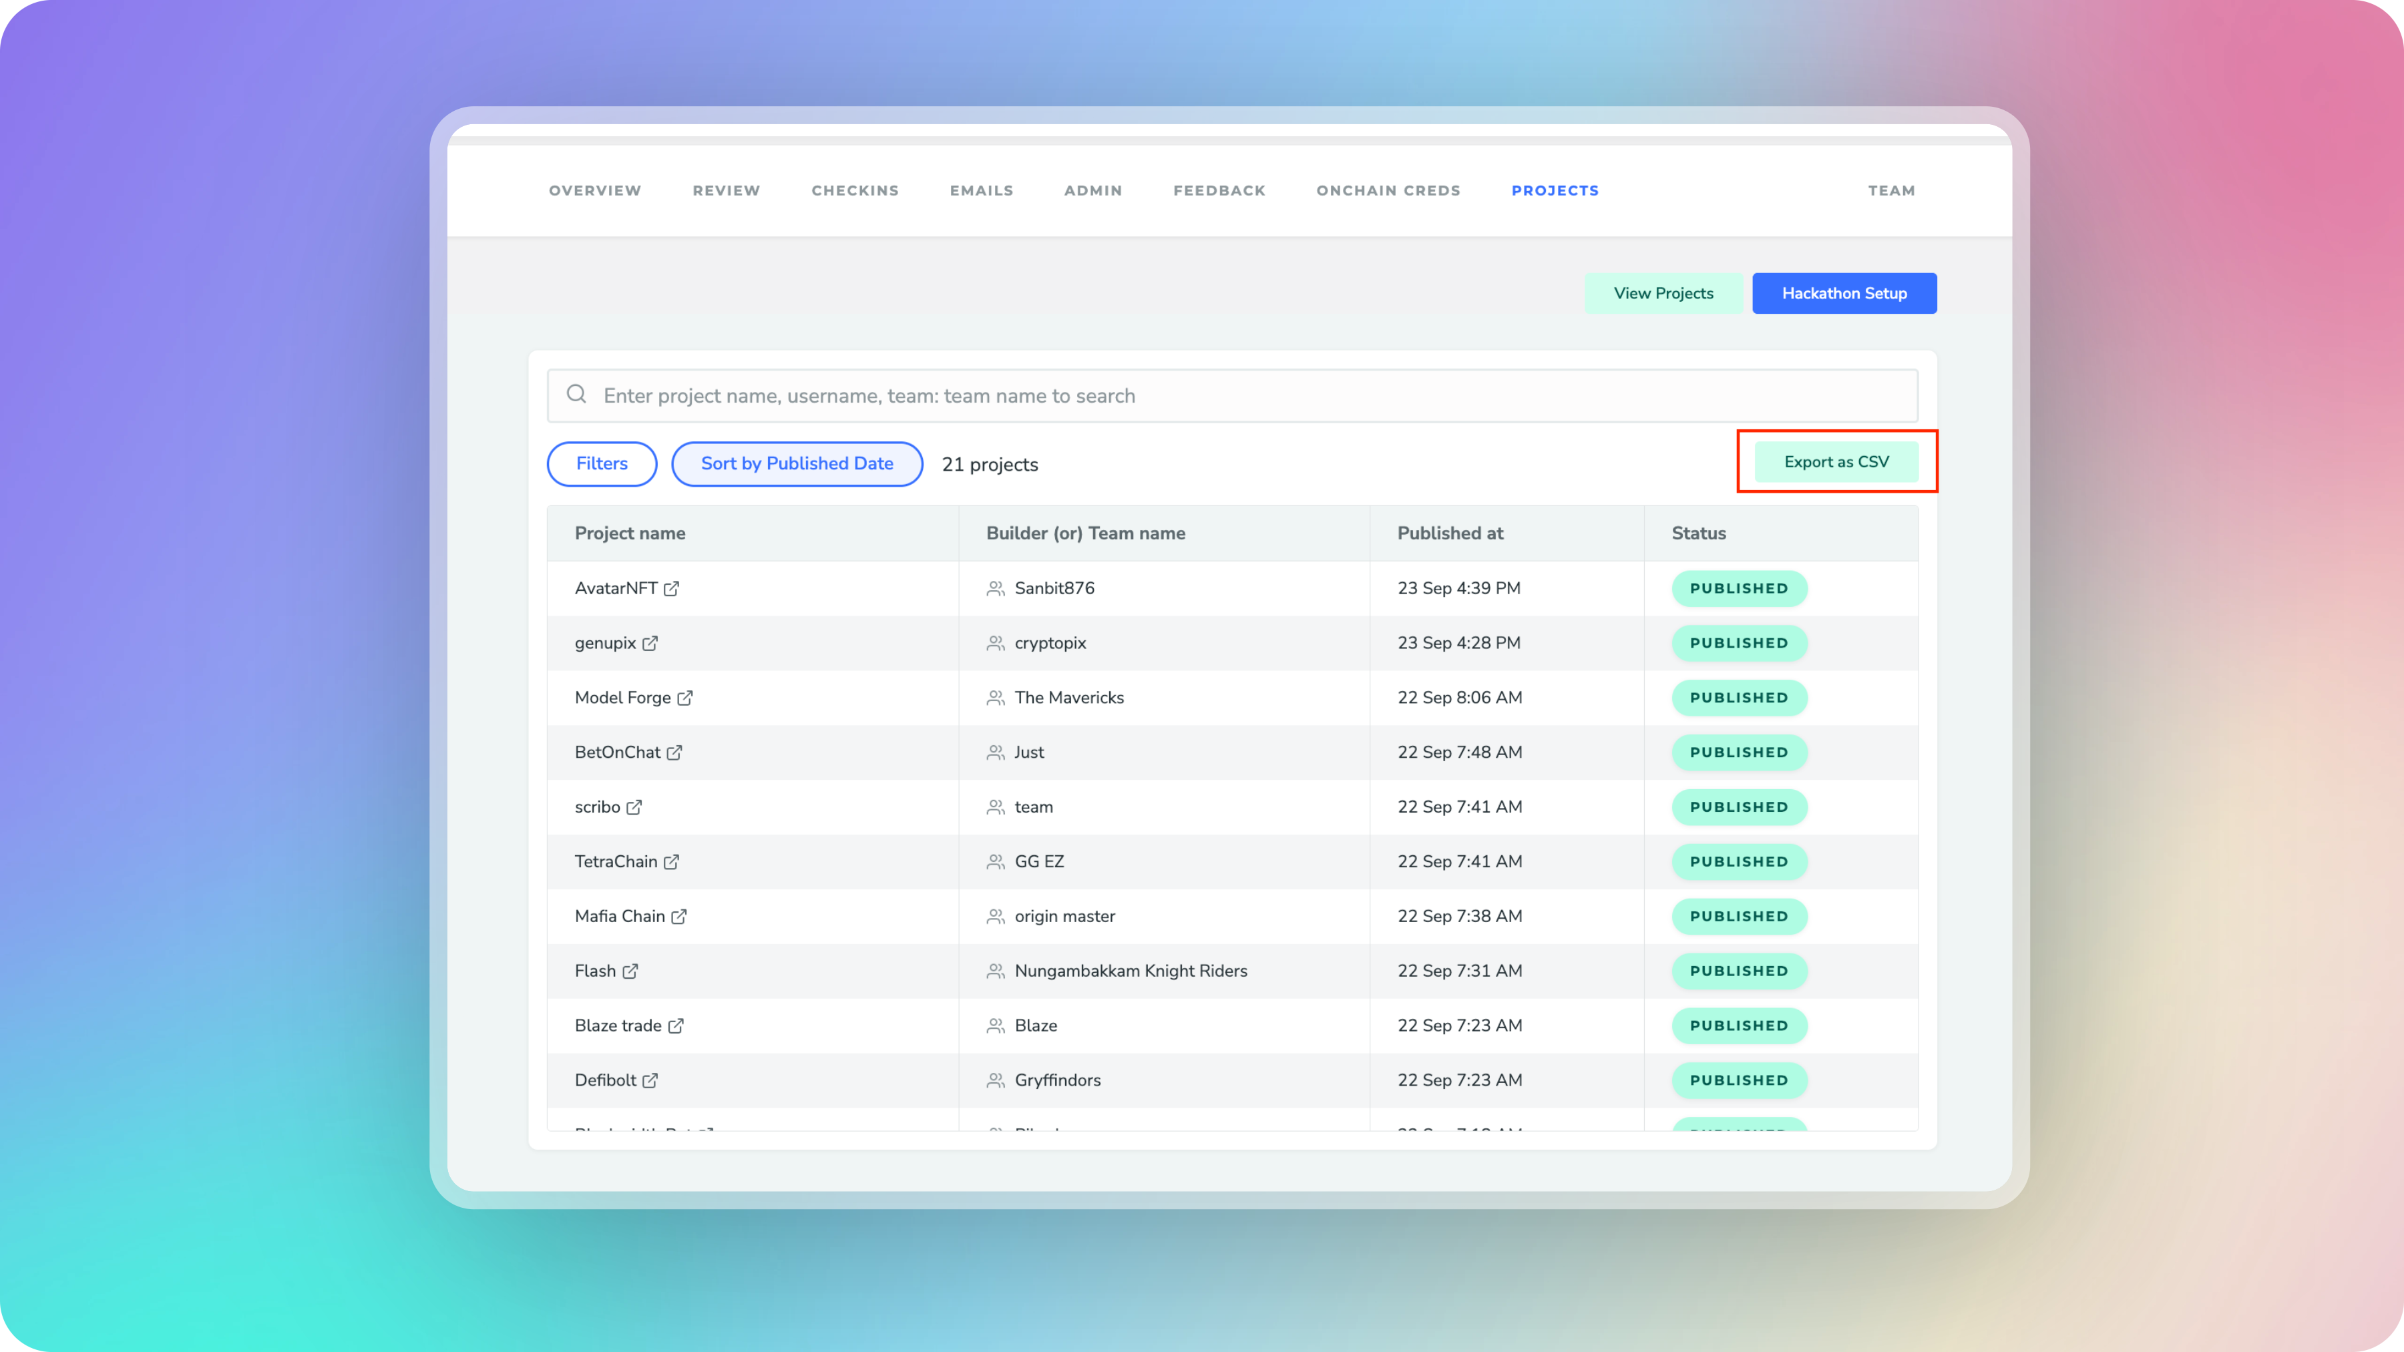Image resolution: width=2404 pixels, height=1352 pixels.
Task: Click the external link icon beside Flash
Action: [x=630, y=971]
